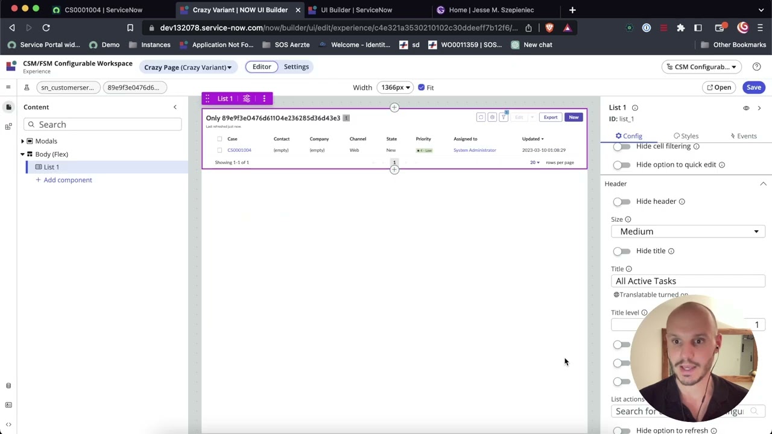Click the database icon at bottom left rail
This screenshot has height=434, width=772.
click(8, 386)
